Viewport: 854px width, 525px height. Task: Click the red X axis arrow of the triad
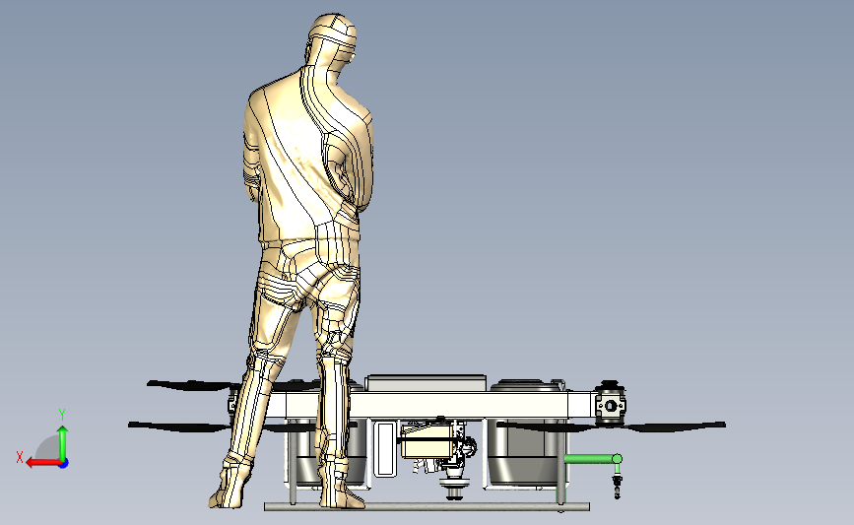pyautogui.click(x=42, y=463)
